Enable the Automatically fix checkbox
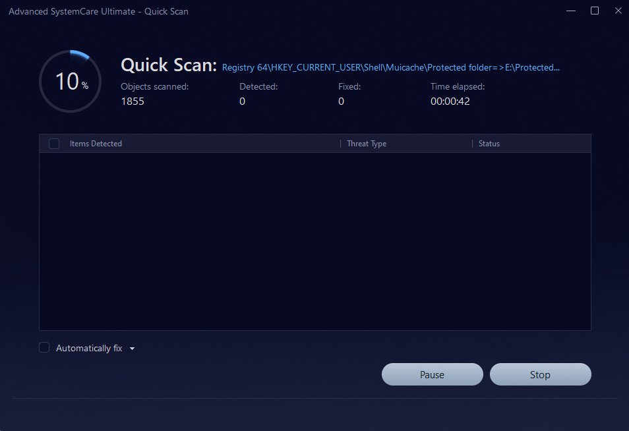The image size is (629, 431). (44, 347)
